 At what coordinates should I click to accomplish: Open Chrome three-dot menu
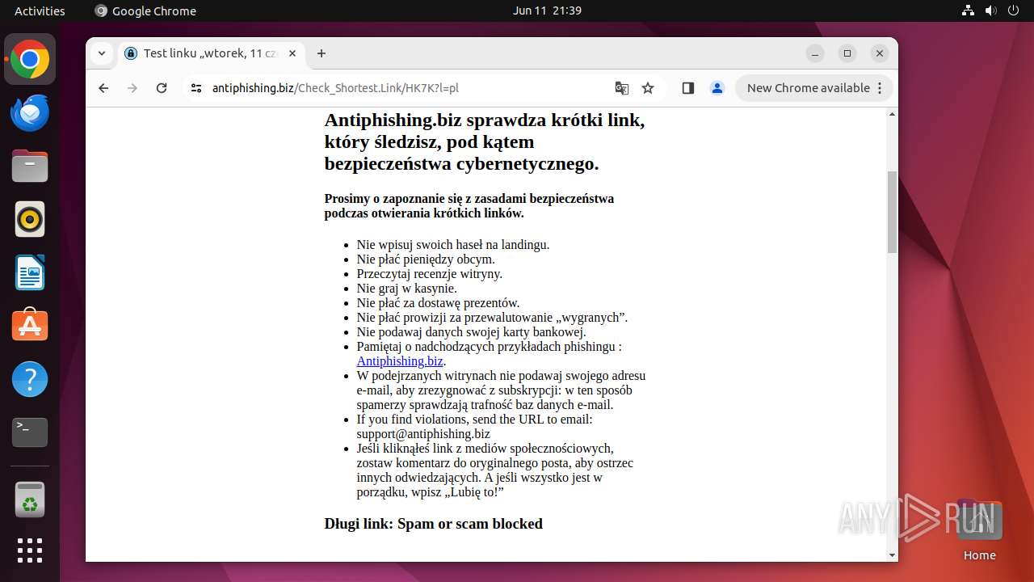tap(881, 88)
